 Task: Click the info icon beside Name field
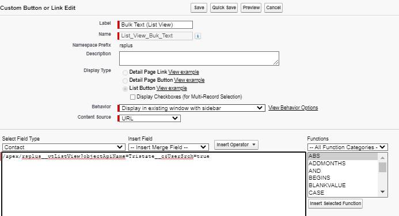click(x=197, y=36)
